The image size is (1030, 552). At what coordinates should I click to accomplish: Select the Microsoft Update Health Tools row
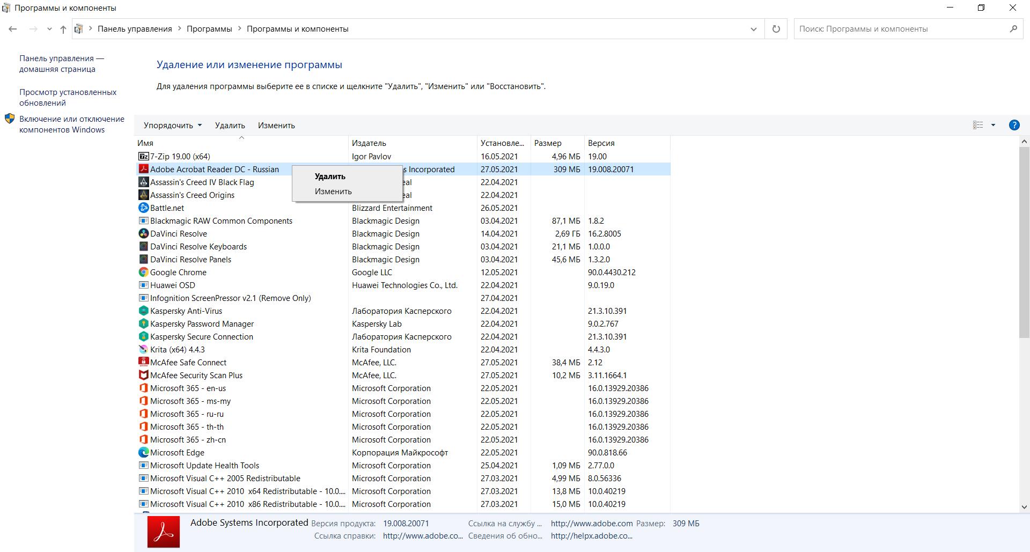(402, 466)
